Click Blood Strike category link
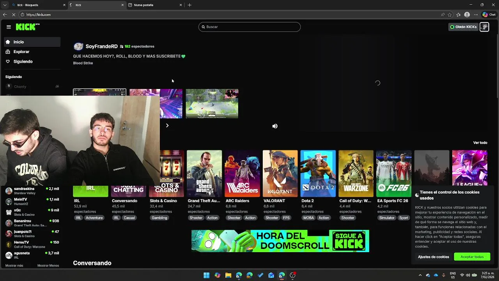Image resolution: width=499 pixels, height=281 pixels. [83, 63]
